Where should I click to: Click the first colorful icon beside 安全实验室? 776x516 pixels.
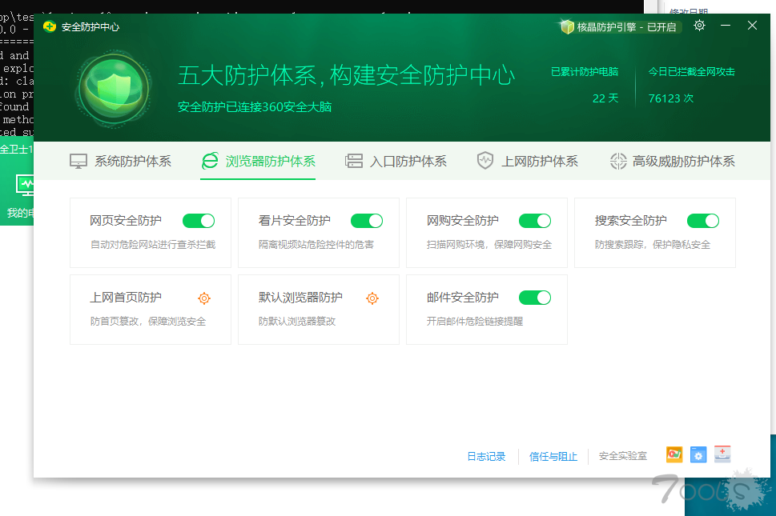674,454
